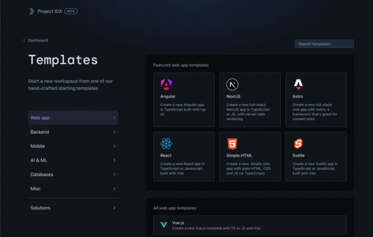Open the Simple HTML template title
This screenshot has width=373, height=237.
coord(239,155)
